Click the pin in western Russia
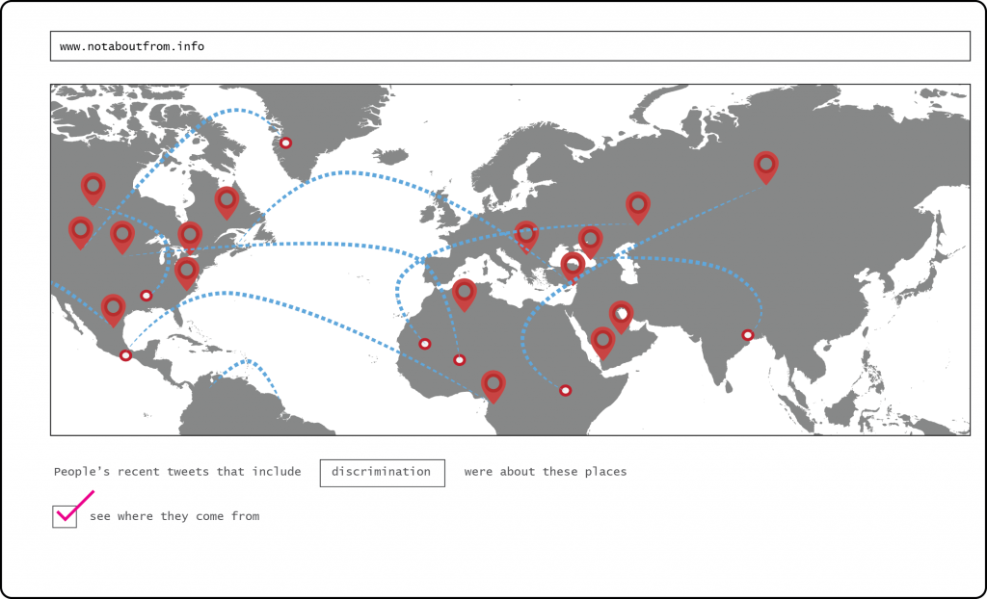987x599 pixels. (x=638, y=207)
